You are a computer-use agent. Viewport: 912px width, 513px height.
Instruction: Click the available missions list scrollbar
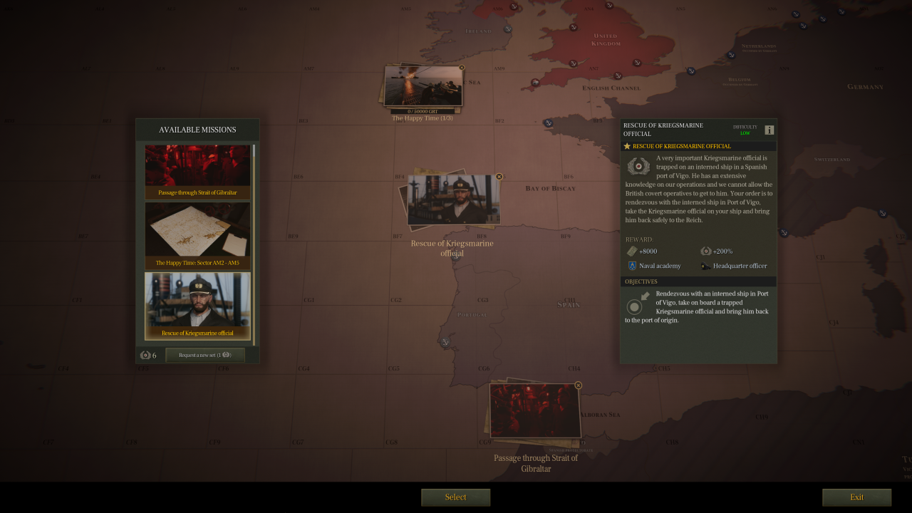coord(254,244)
